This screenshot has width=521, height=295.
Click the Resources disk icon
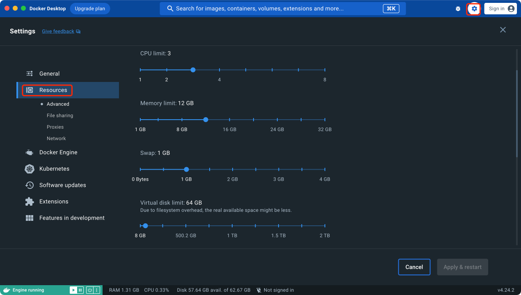pos(30,90)
